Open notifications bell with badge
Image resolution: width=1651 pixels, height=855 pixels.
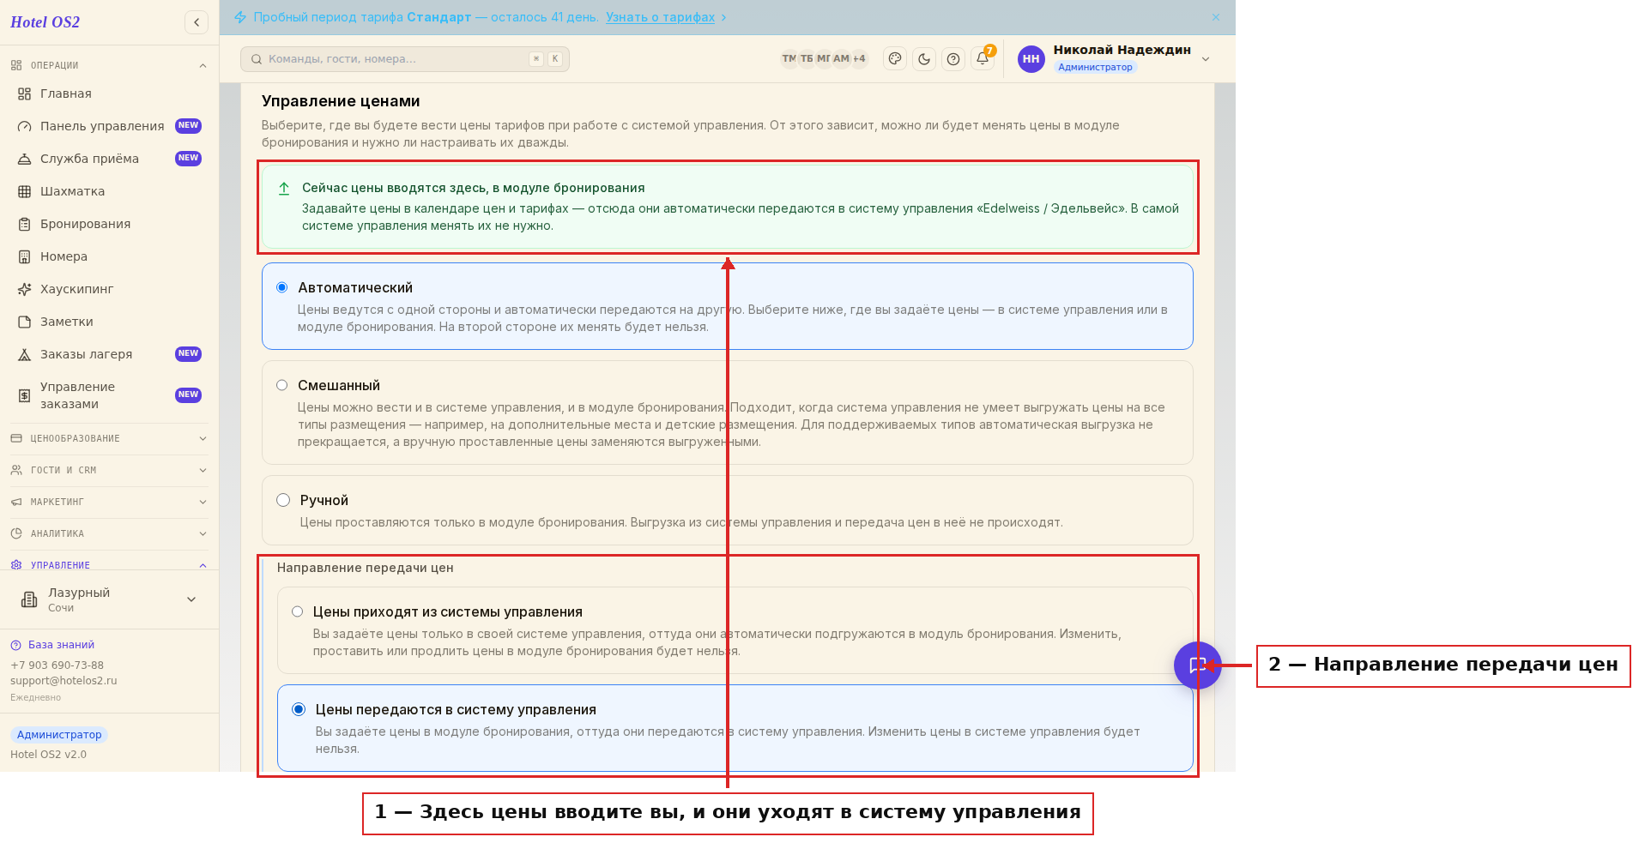[x=983, y=59]
